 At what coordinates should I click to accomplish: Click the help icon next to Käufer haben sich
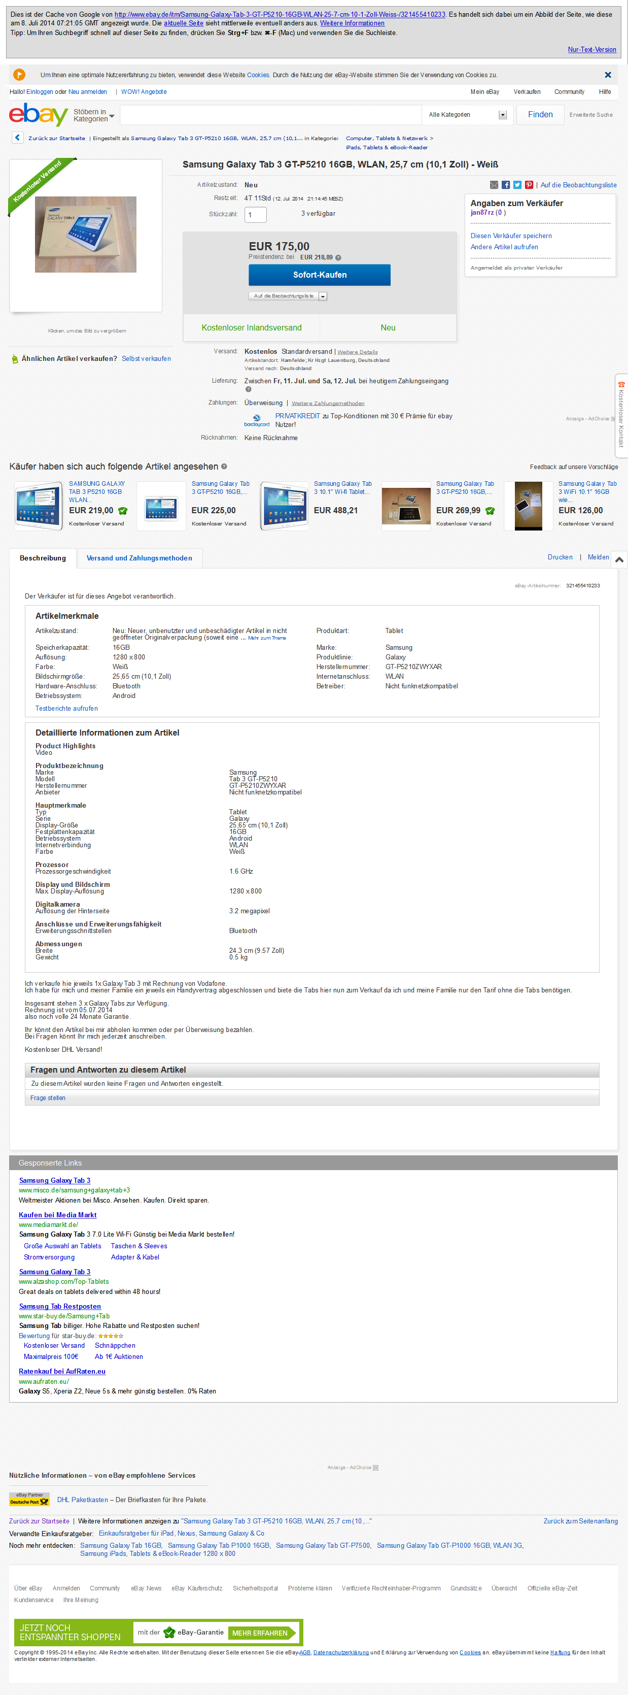(x=224, y=466)
